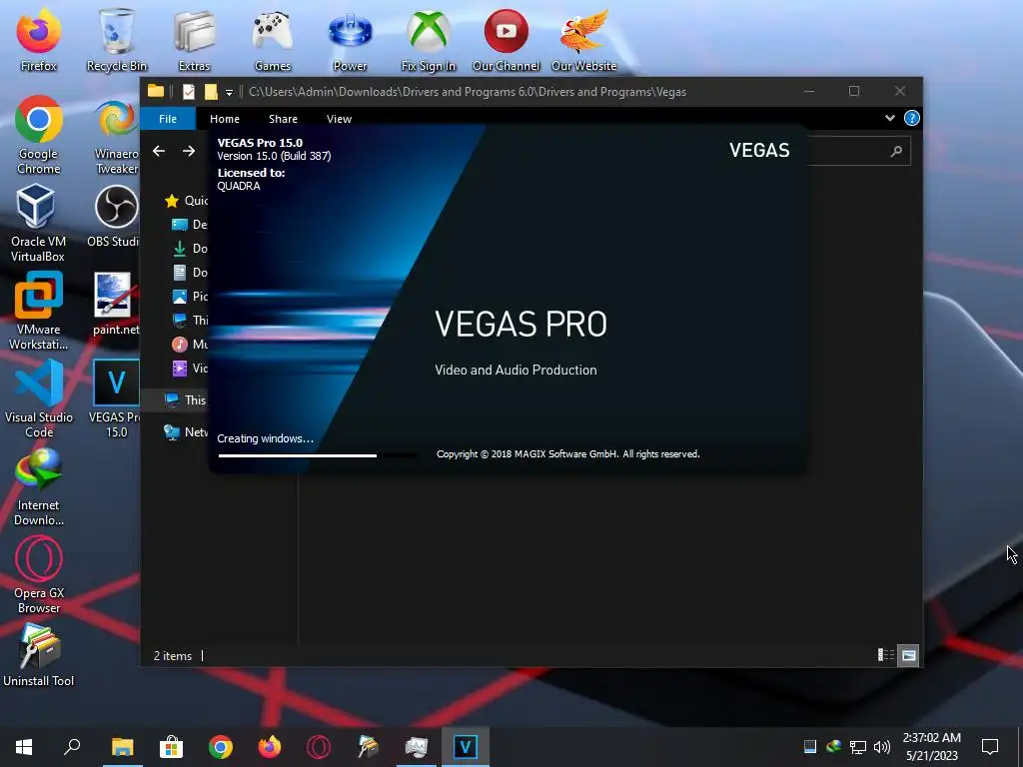
Task: Select Downloads in Explorer navigation pane
Action: pyautogui.click(x=189, y=249)
